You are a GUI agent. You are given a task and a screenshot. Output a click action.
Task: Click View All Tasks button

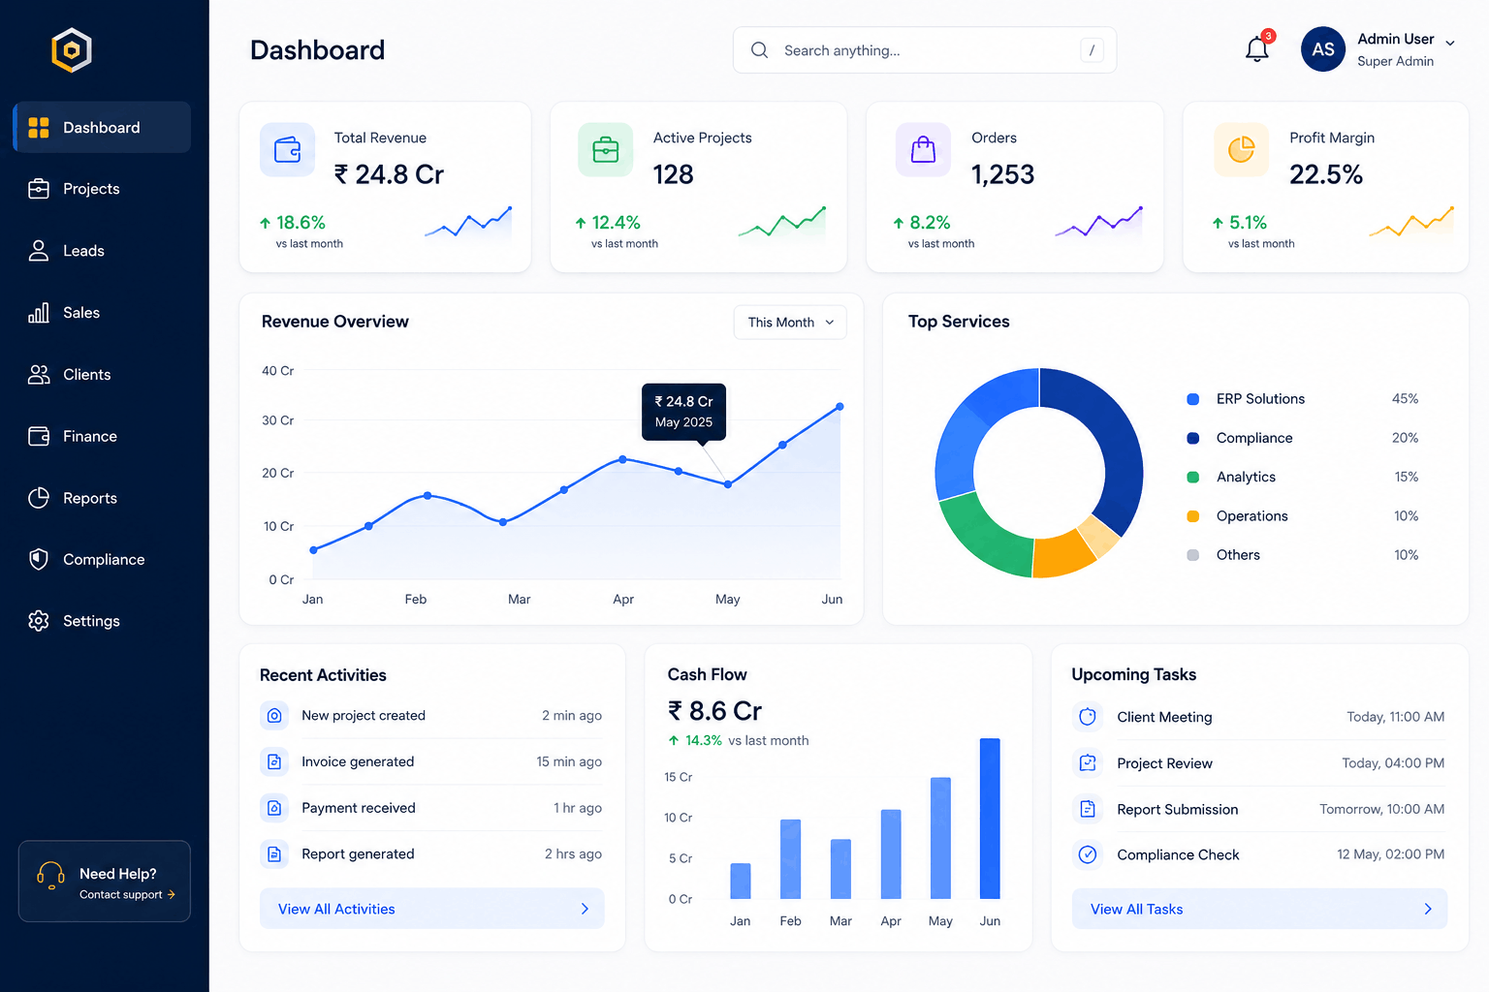(x=1259, y=909)
